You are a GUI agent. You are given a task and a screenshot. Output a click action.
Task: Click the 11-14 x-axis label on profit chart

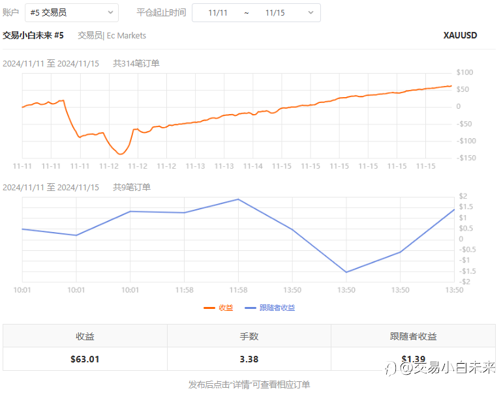click(x=252, y=166)
